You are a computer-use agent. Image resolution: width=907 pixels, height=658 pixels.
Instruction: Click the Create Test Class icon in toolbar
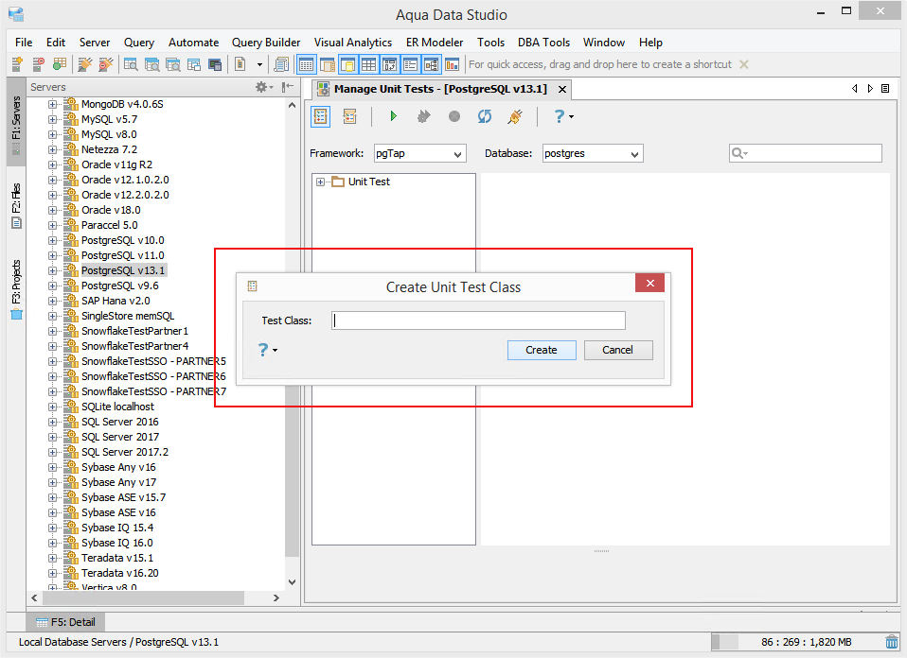tap(321, 116)
